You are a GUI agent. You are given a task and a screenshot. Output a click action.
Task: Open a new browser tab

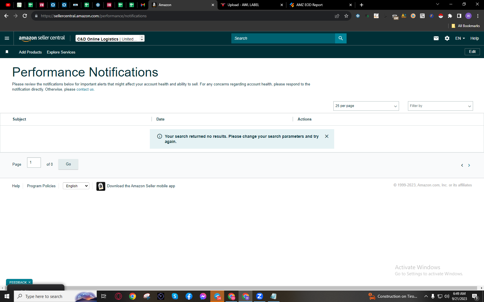pyautogui.click(x=362, y=5)
